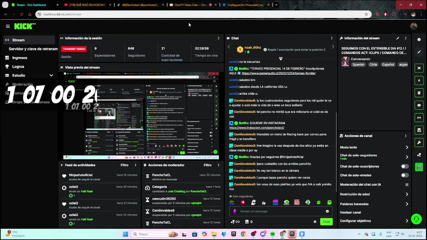
Task: Click the green clapperboard clip icon
Action: click(x=419, y=167)
